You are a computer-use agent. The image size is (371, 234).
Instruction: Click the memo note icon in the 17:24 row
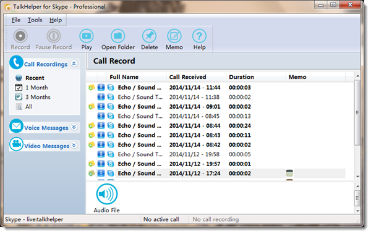[x=289, y=173]
